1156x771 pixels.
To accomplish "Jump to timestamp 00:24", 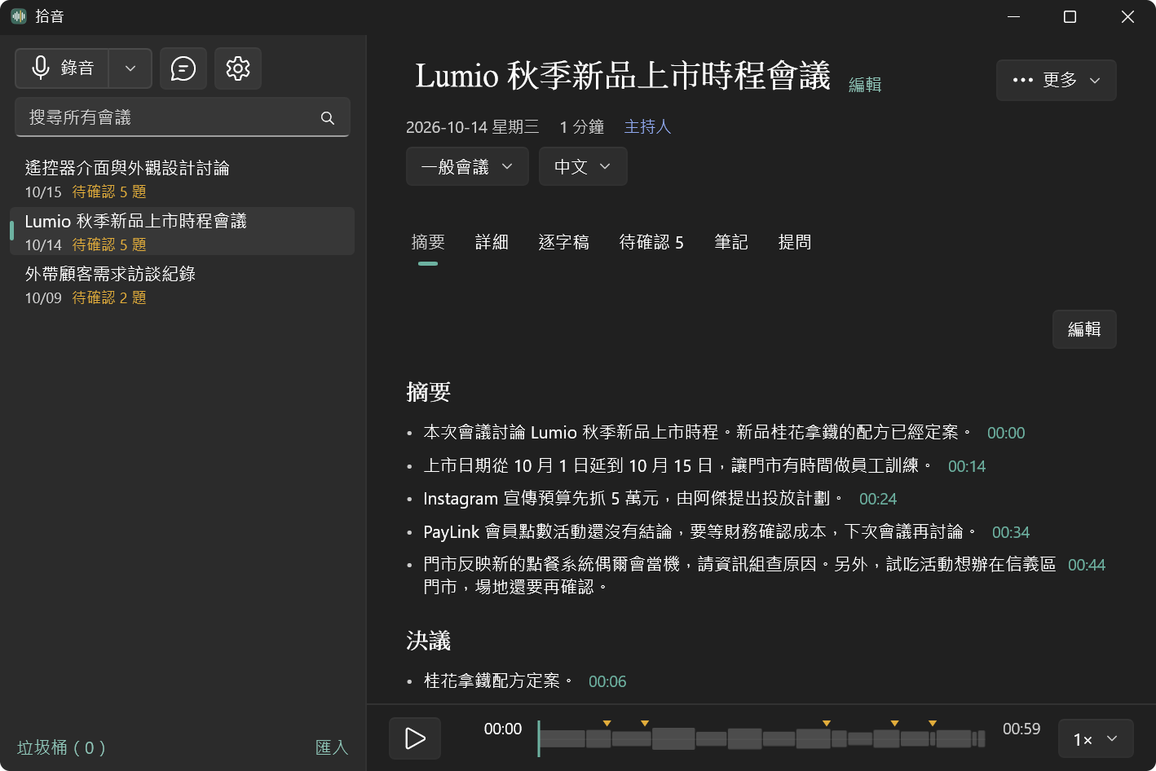I will tap(878, 500).
